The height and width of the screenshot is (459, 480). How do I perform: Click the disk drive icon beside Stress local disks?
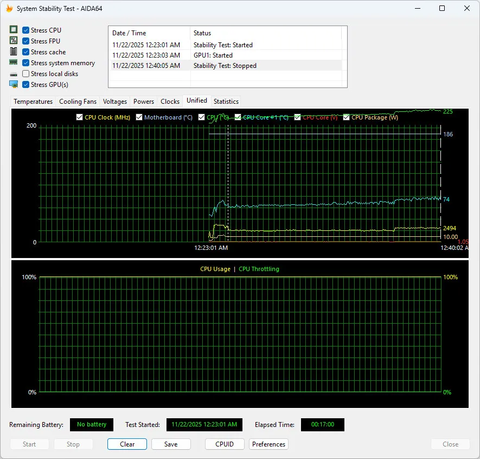(14, 74)
